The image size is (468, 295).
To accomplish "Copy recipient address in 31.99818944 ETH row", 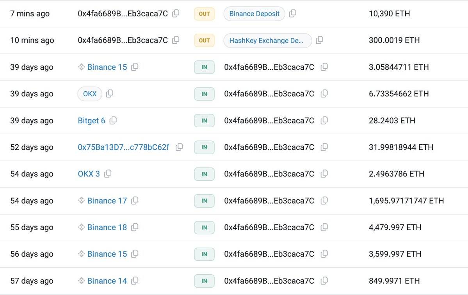I will pyautogui.click(x=324, y=147).
